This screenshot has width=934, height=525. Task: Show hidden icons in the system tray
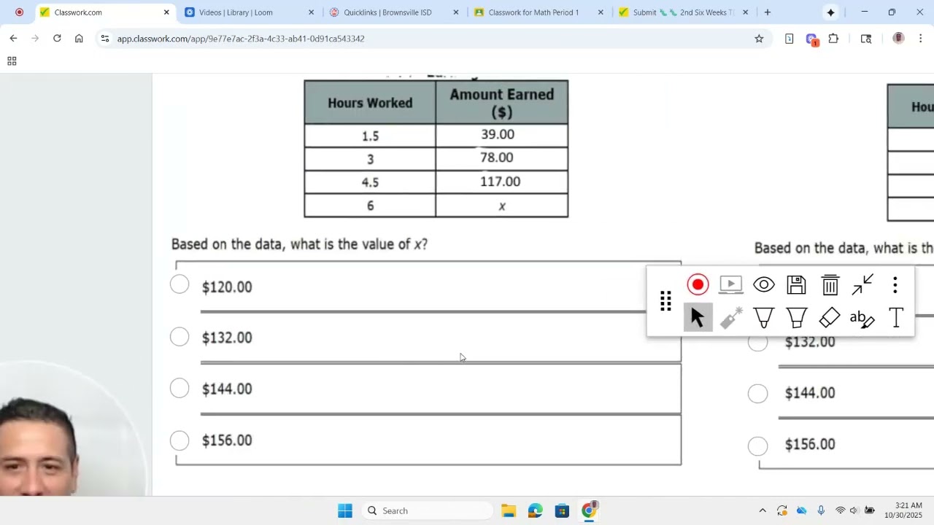(x=763, y=510)
